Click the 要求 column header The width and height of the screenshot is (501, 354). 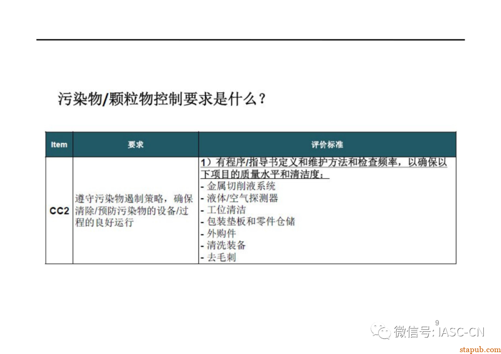coord(135,144)
